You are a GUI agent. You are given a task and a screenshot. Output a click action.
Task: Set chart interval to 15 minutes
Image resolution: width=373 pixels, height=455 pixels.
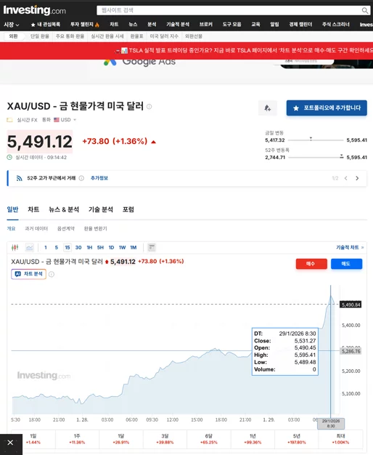tap(67, 248)
